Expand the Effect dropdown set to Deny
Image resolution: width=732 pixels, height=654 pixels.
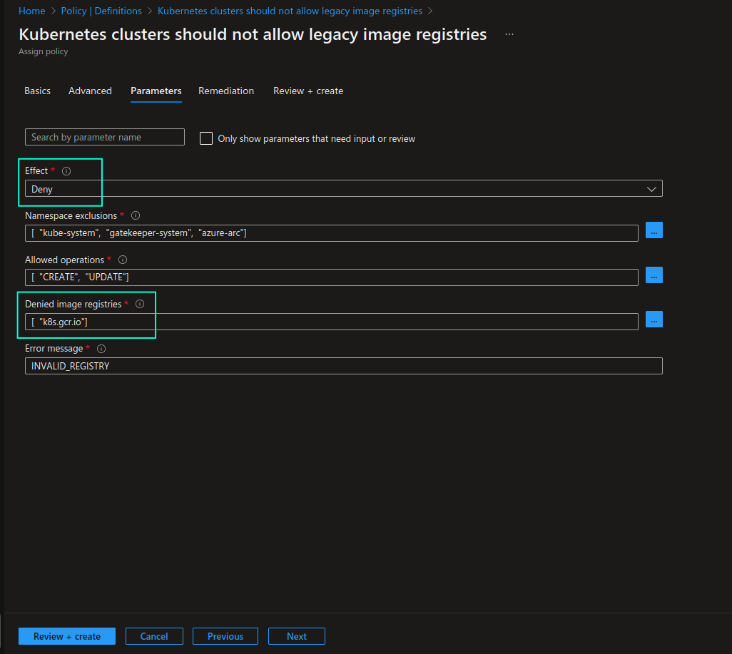(344, 188)
